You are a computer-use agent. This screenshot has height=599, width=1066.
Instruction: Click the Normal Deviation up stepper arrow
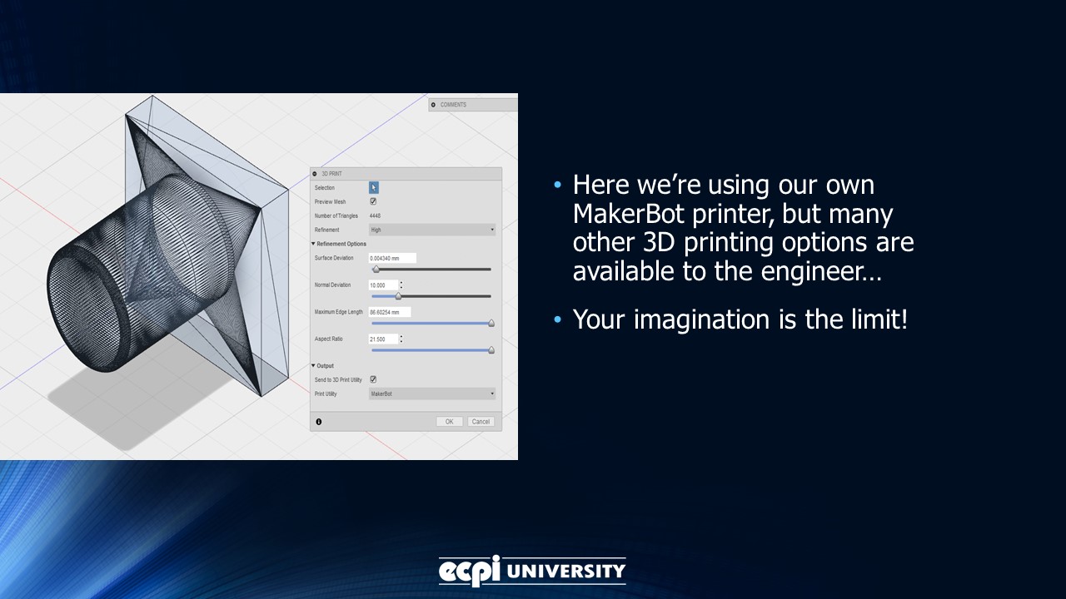pos(401,282)
